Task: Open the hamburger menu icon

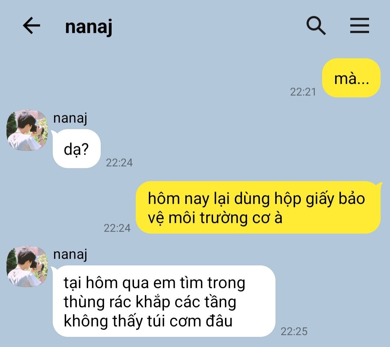Action: [359, 25]
